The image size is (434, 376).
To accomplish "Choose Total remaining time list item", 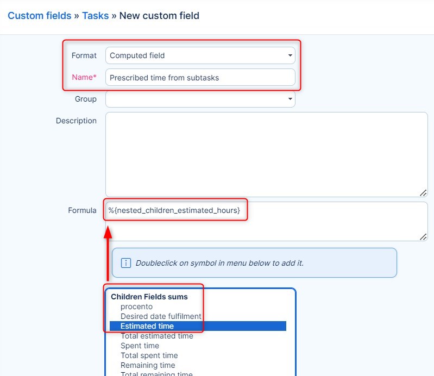I will (156, 374).
